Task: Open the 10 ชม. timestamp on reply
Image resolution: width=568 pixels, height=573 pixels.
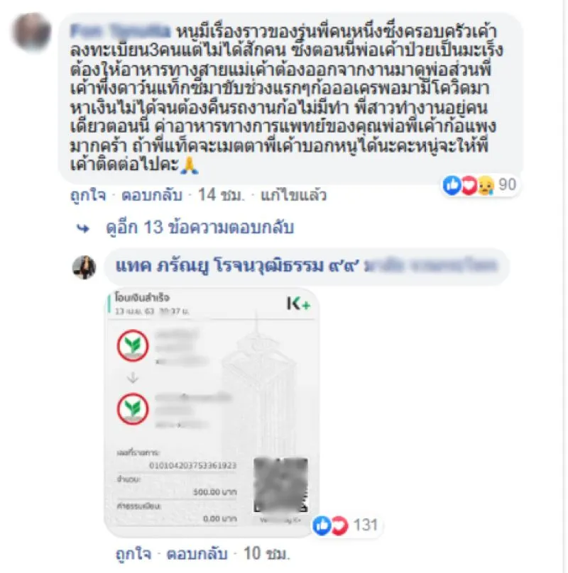Action: coord(266,554)
